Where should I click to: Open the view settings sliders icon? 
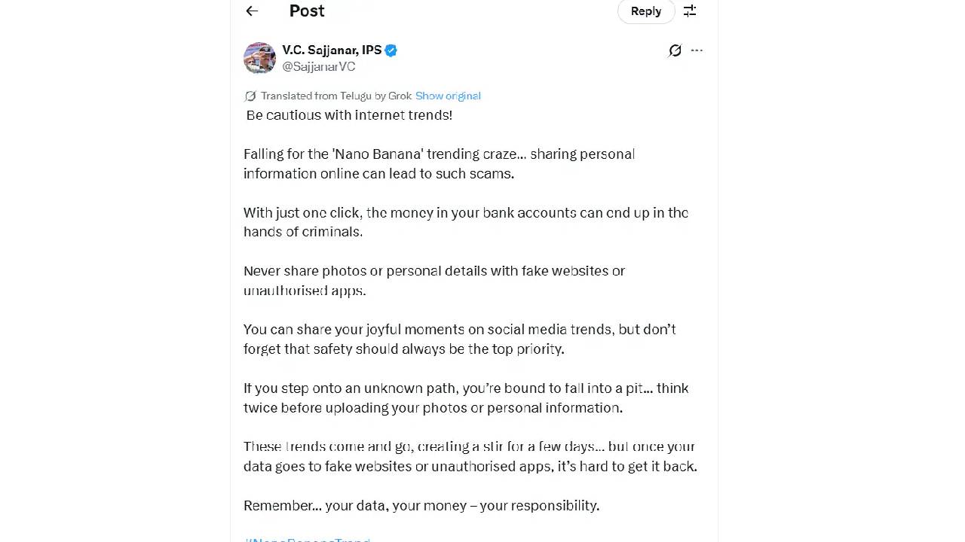coord(690,11)
